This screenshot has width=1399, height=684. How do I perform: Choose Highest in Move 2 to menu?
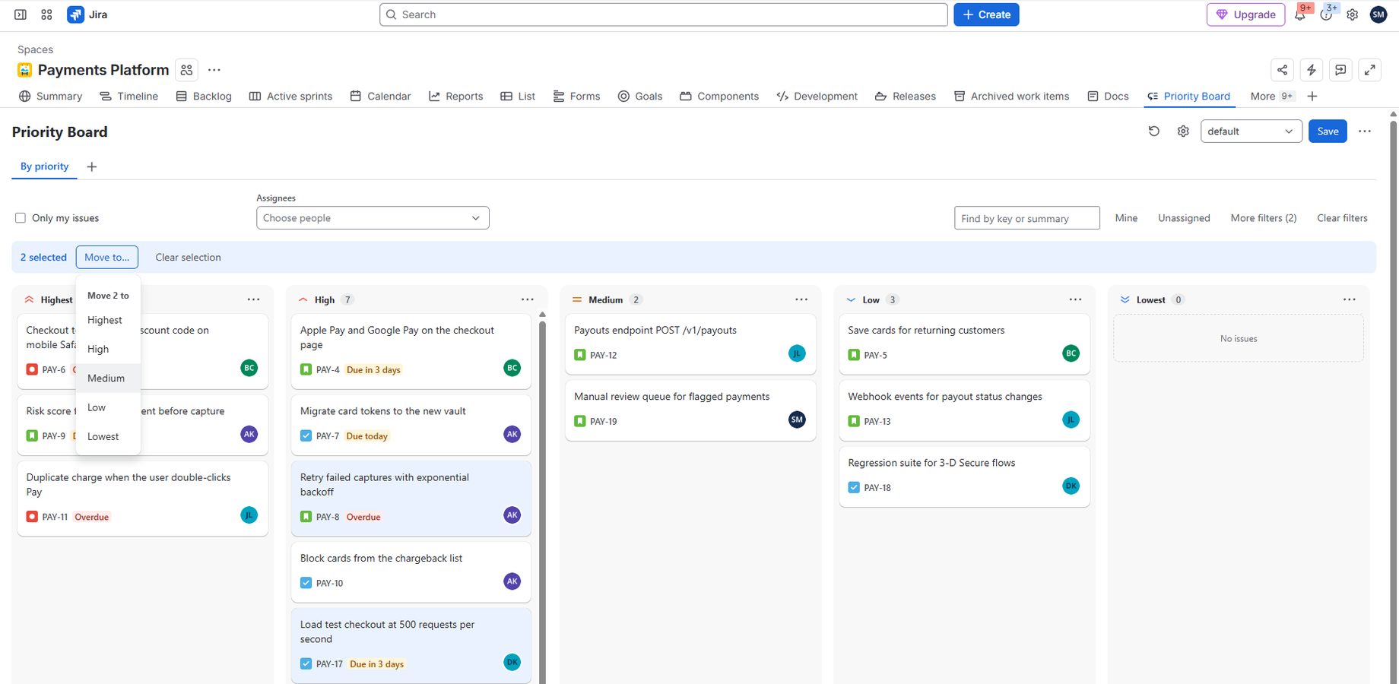pyautogui.click(x=108, y=321)
